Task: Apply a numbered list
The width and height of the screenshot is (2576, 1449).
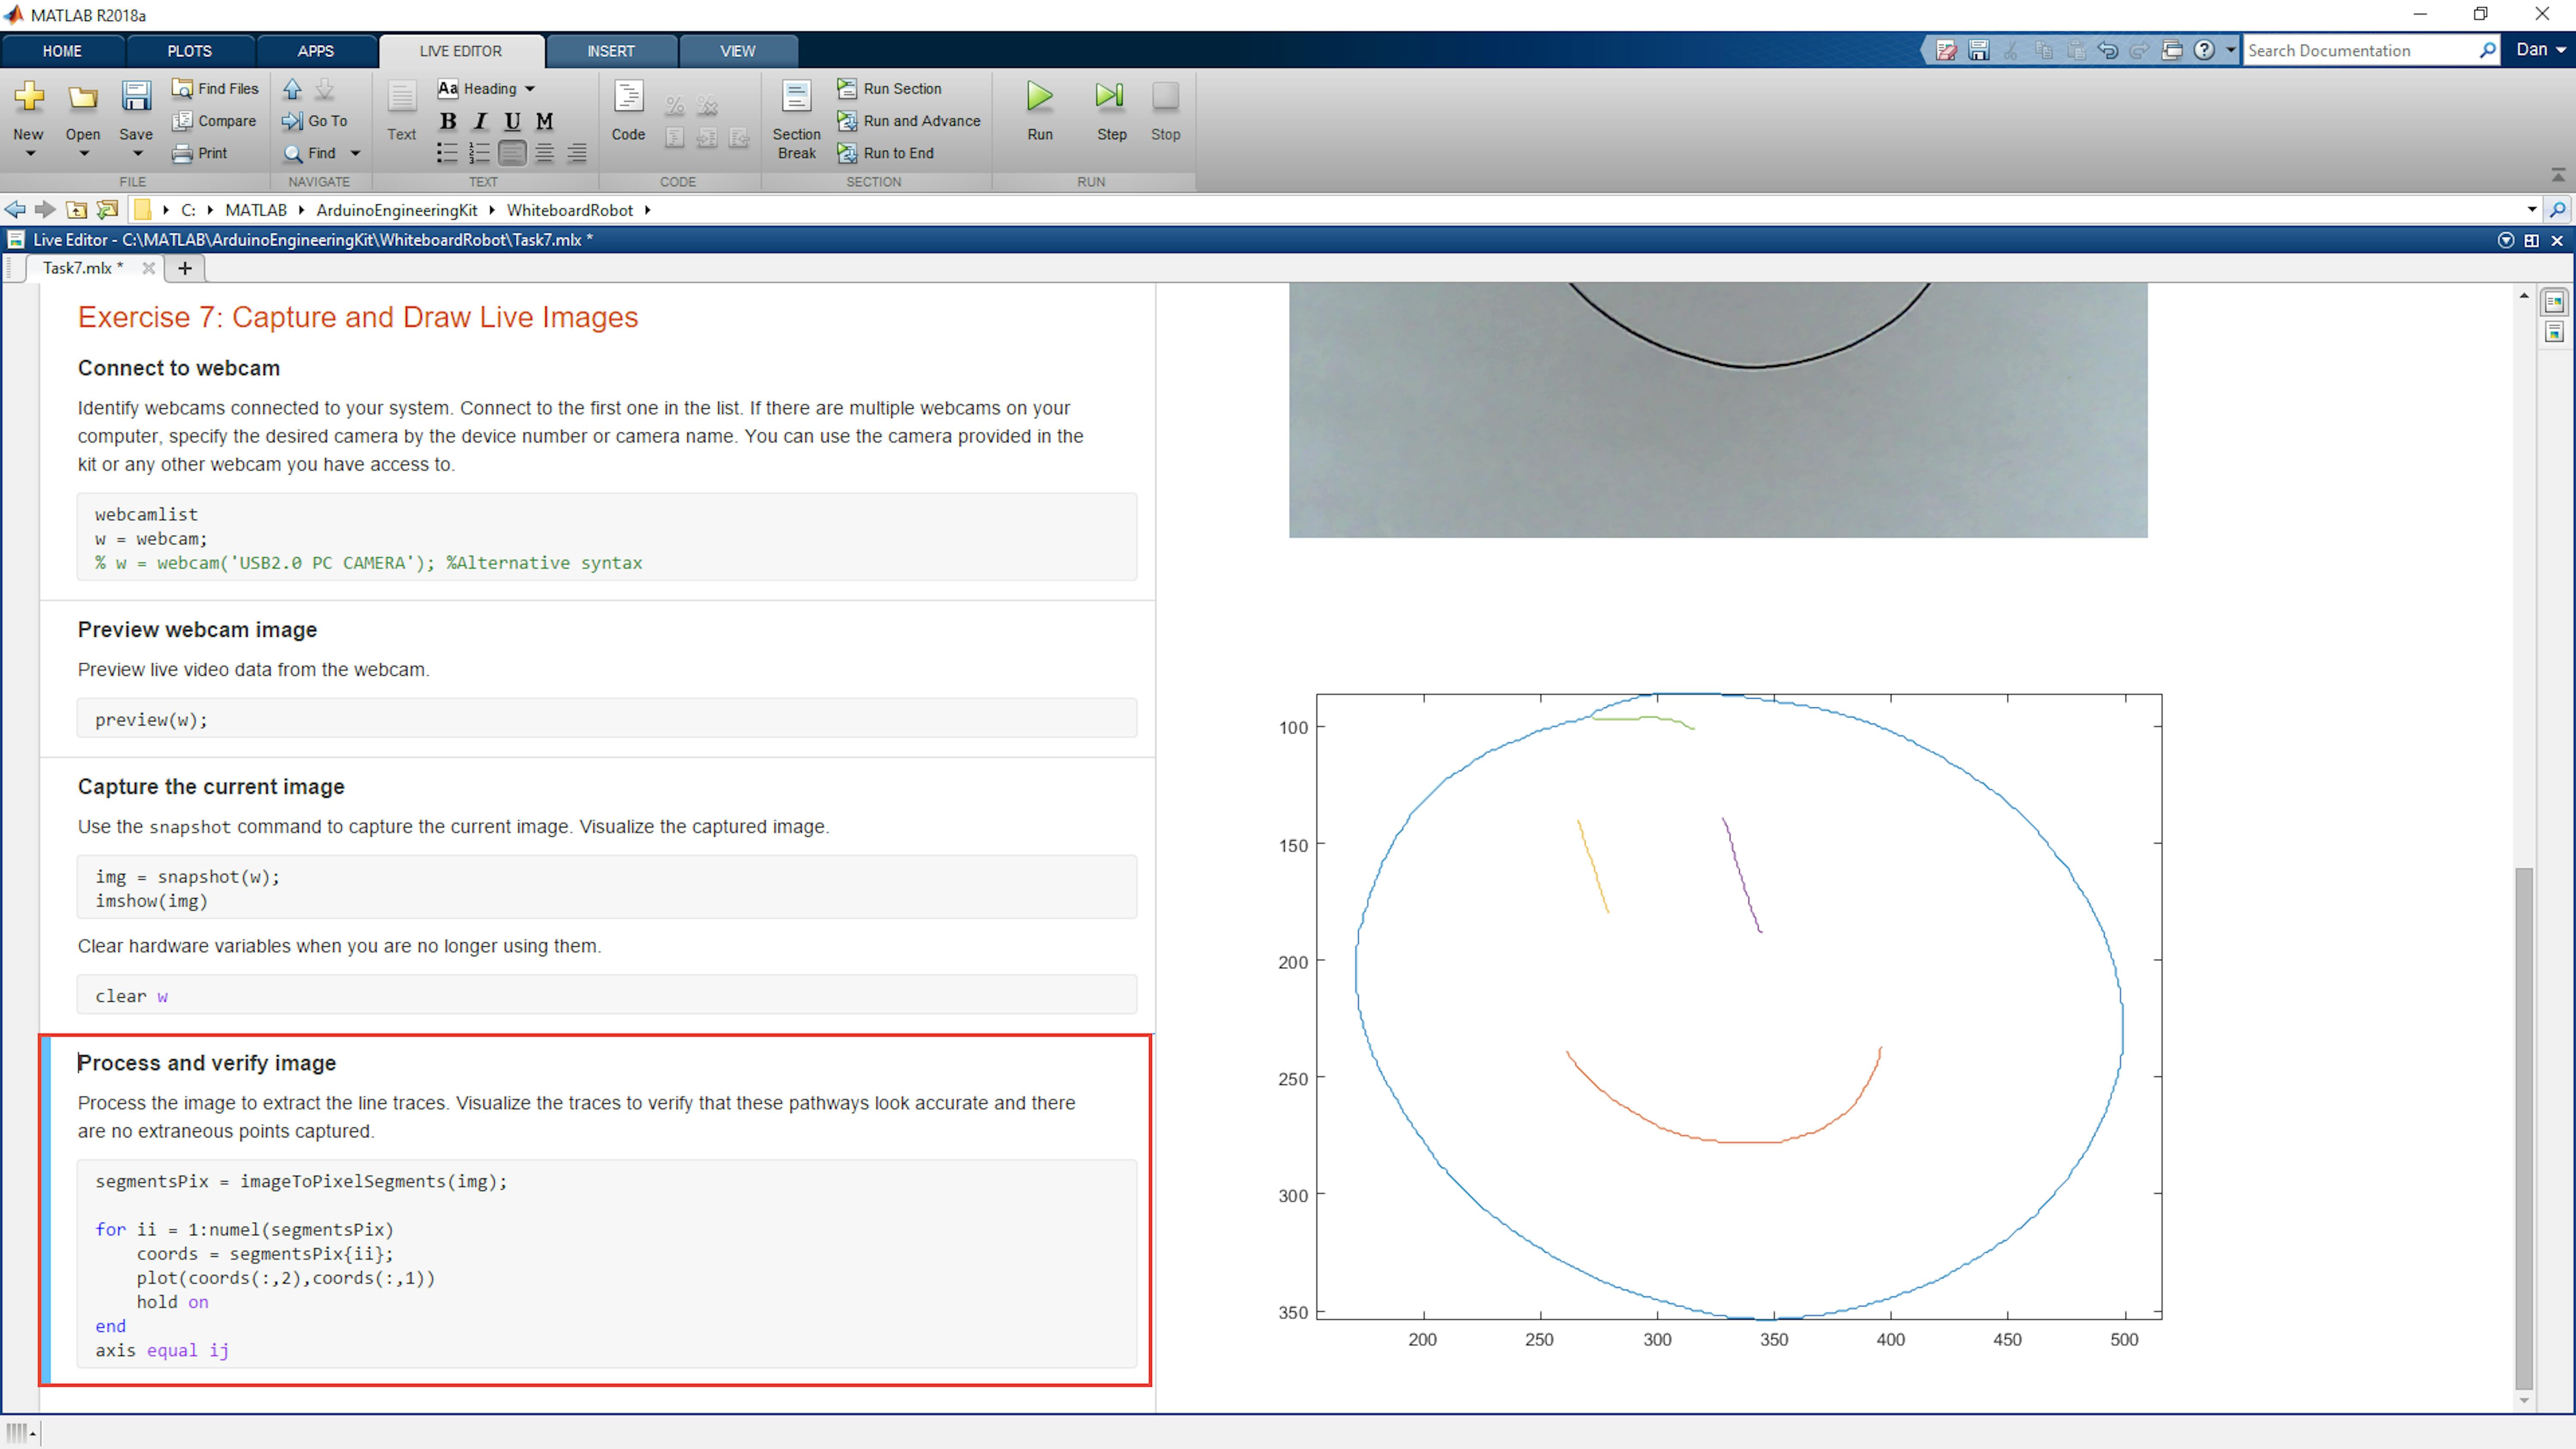Action: pos(480,153)
